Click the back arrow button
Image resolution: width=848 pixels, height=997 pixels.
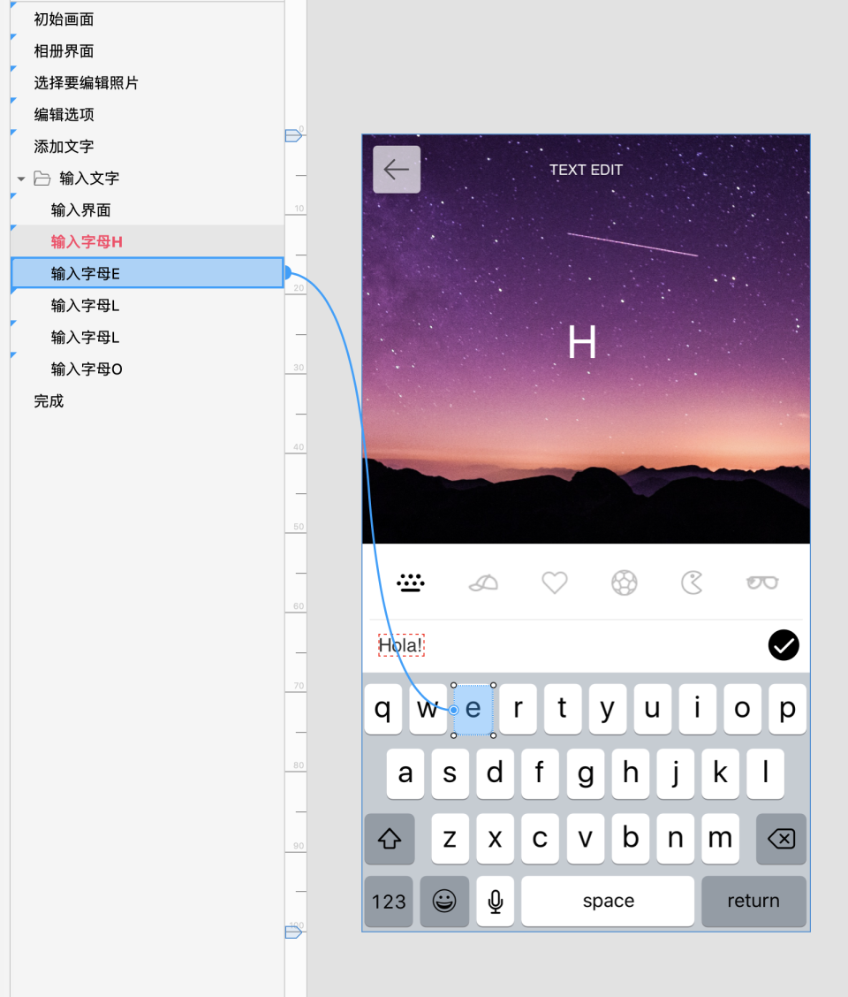pos(397,169)
